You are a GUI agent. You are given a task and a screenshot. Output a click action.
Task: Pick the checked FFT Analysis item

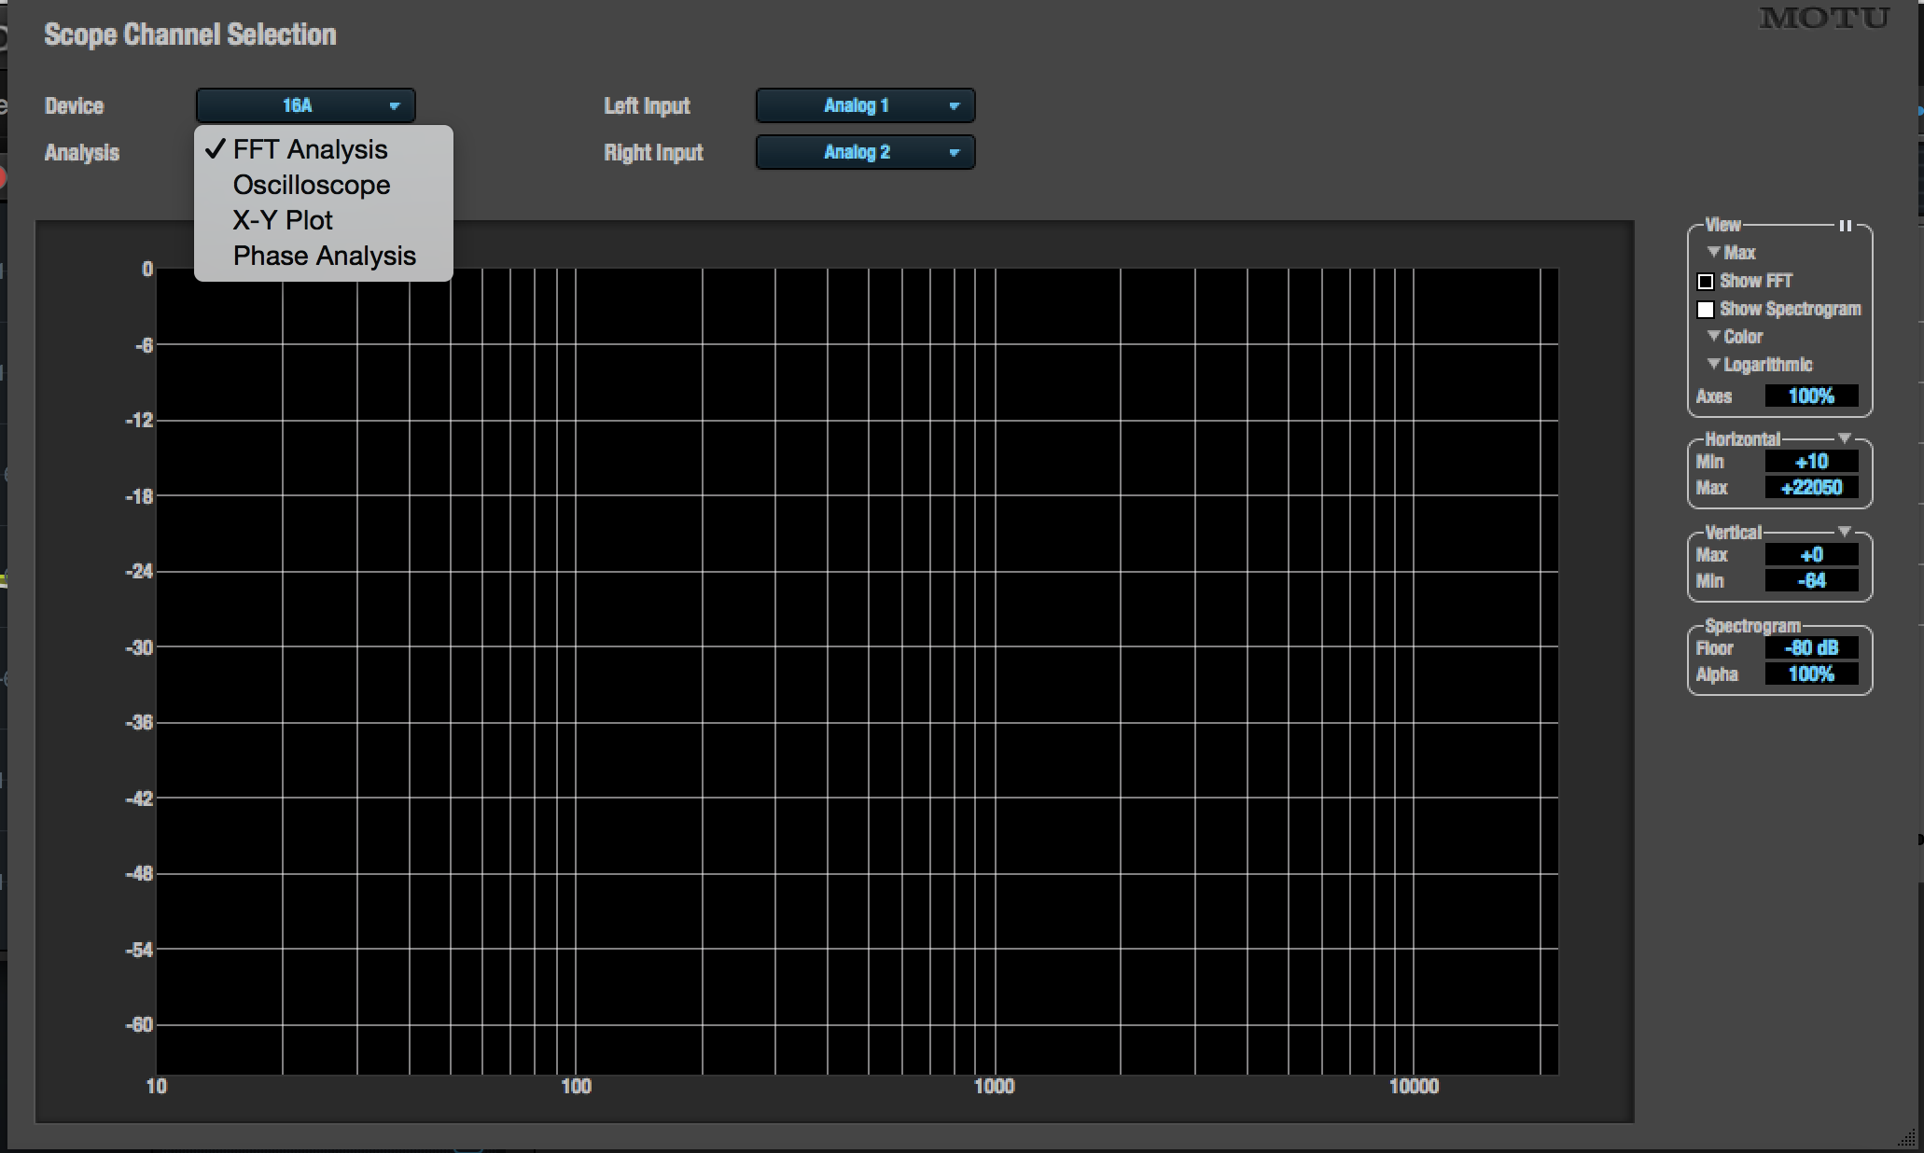click(x=310, y=149)
